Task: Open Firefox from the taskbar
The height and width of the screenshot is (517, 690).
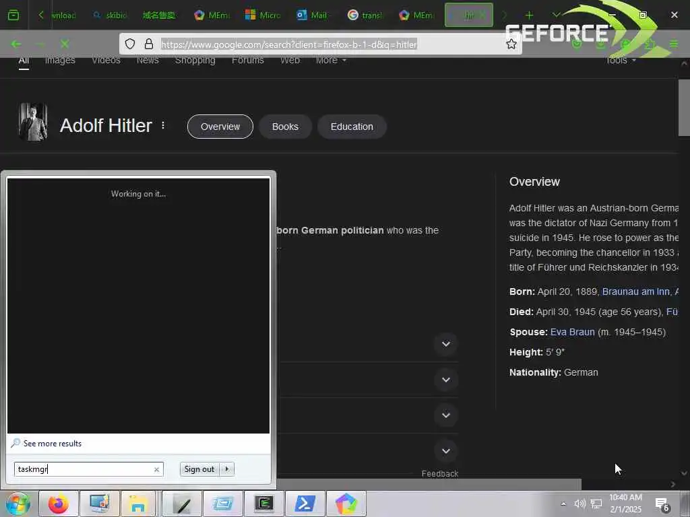Action: (x=59, y=504)
